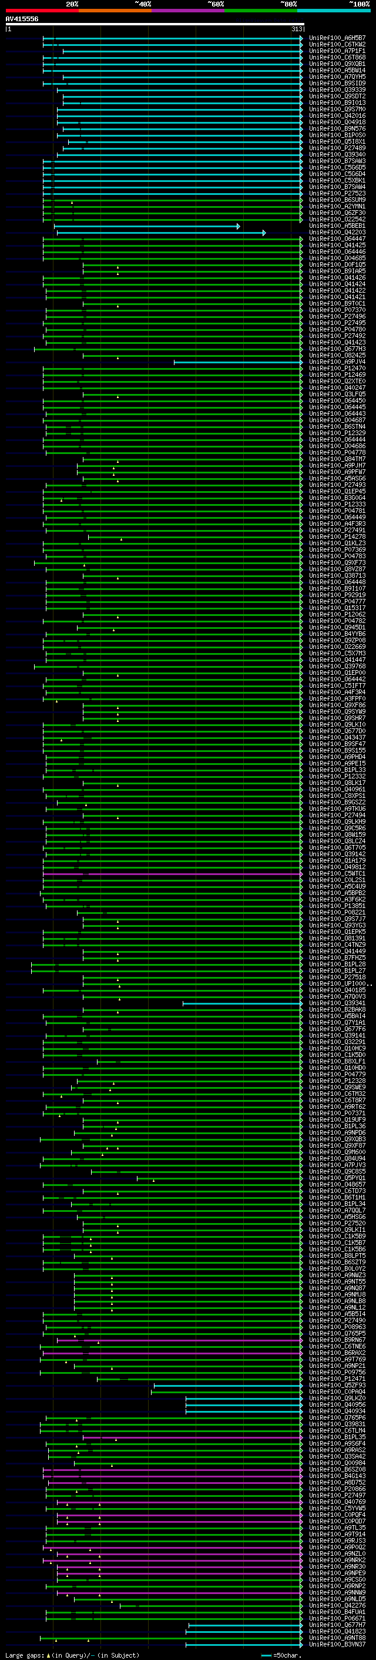Click the 313 query end position label
This screenshot has height=1660, width=376.
point(296,29)
